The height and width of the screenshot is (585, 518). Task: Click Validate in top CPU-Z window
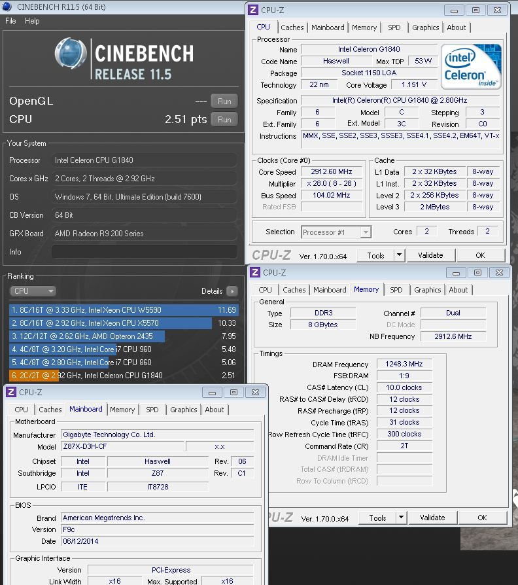430,256
